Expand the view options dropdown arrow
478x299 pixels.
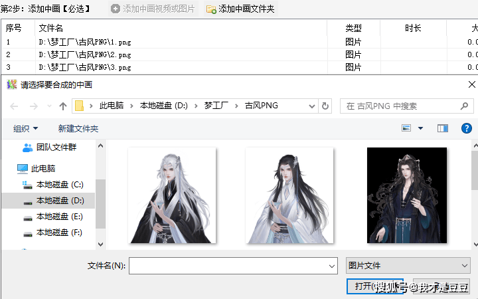click(420, 128)
